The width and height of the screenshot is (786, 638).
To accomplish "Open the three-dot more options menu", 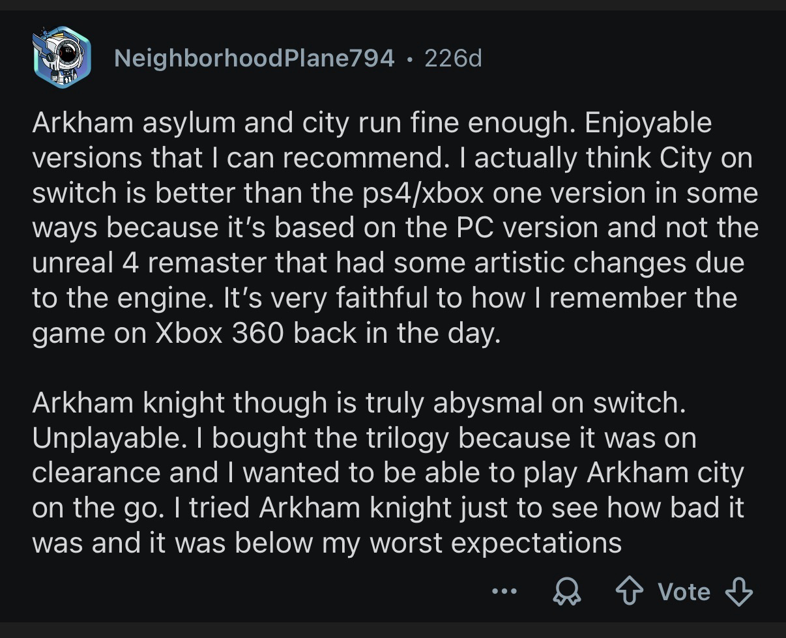I will pos(504,592).
